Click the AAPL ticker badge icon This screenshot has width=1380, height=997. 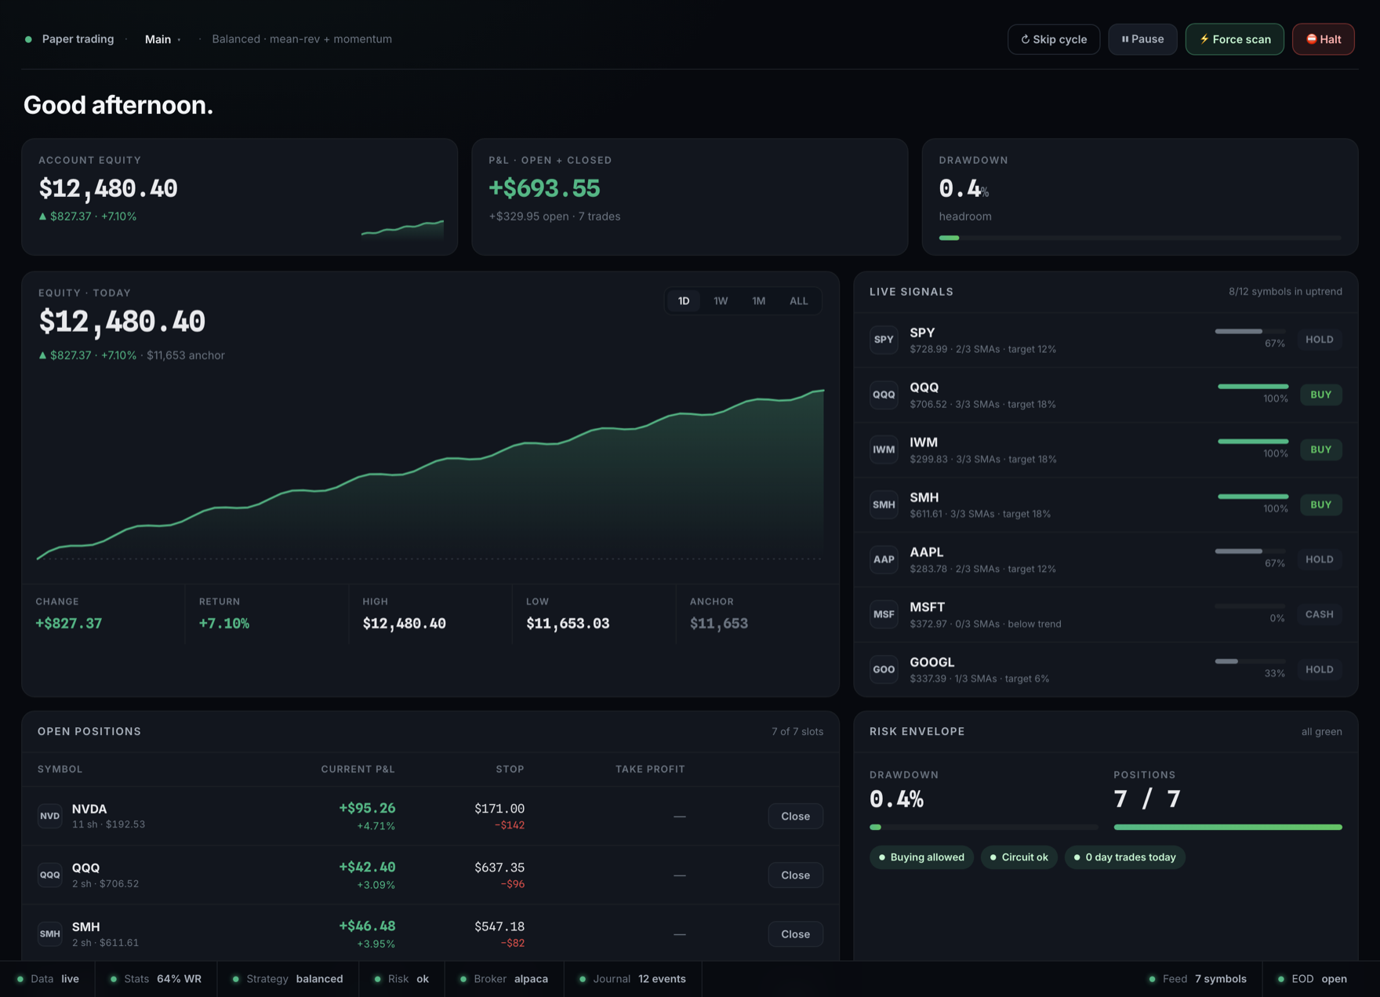(x=884, y=559)
